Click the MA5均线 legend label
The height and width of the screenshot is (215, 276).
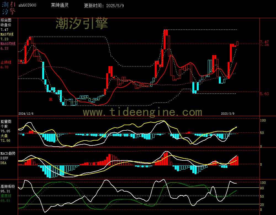click(7, 34)
